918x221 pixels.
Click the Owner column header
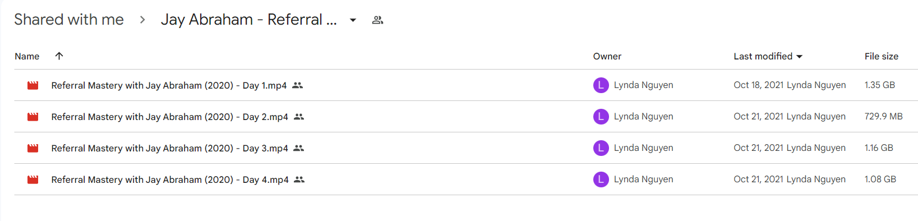(x=607, y=56)
